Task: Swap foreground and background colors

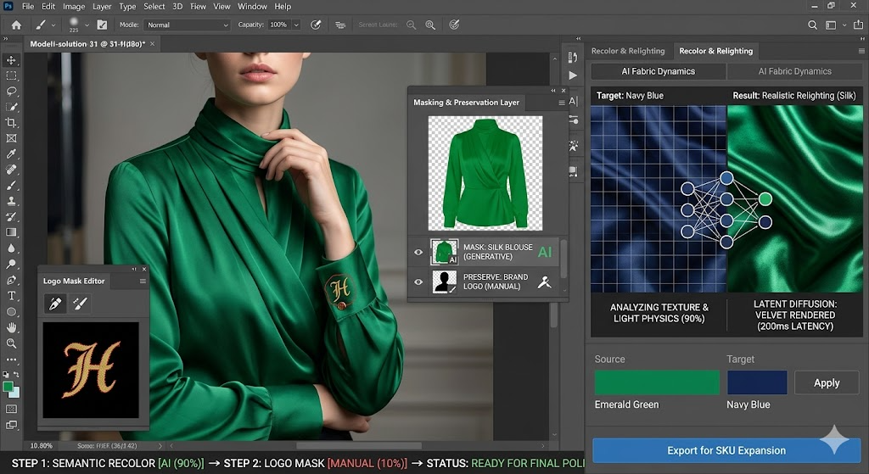Action: point(16,375)
